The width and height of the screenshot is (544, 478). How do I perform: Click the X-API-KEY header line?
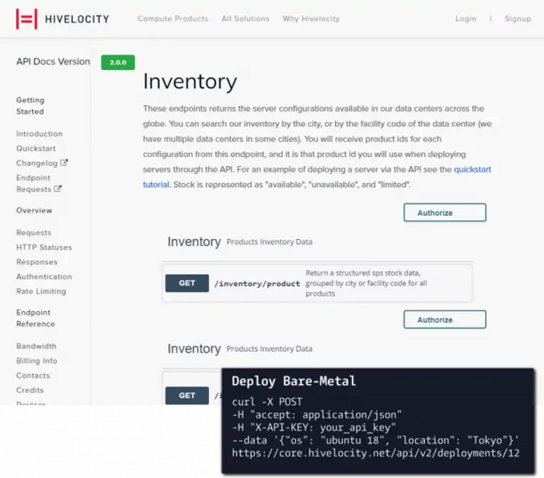click(x=314, y=428)
